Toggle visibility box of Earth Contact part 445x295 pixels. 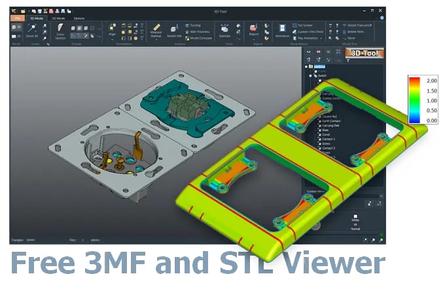click(x=320, y=121)
